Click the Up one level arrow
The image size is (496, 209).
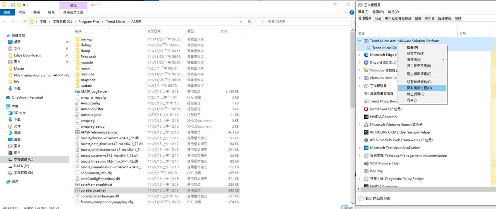25,22
